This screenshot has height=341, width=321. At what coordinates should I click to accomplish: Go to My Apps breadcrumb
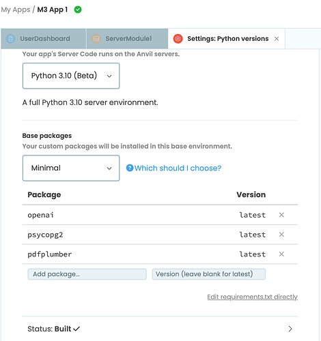16,10
